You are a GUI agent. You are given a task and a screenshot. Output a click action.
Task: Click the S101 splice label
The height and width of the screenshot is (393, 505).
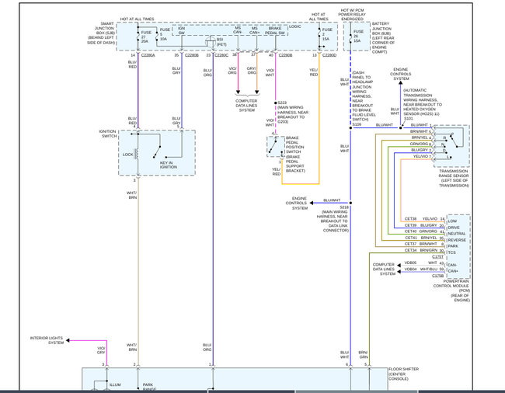408,119
